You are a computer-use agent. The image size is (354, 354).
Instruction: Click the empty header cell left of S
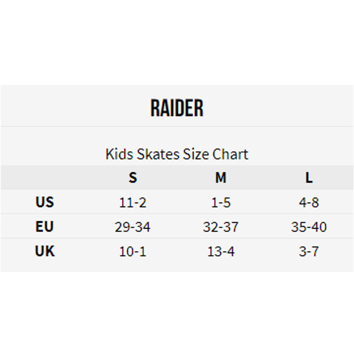pyautogui.click(x=45, y=178)
